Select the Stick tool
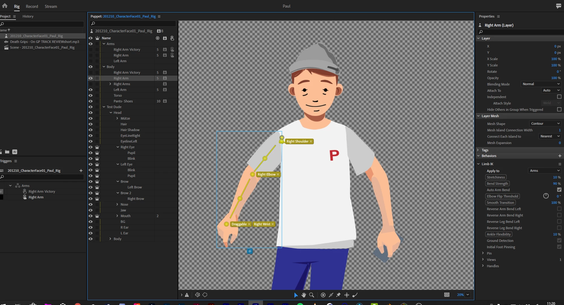Viewport: 564px width, 305px height. point(331,295)
